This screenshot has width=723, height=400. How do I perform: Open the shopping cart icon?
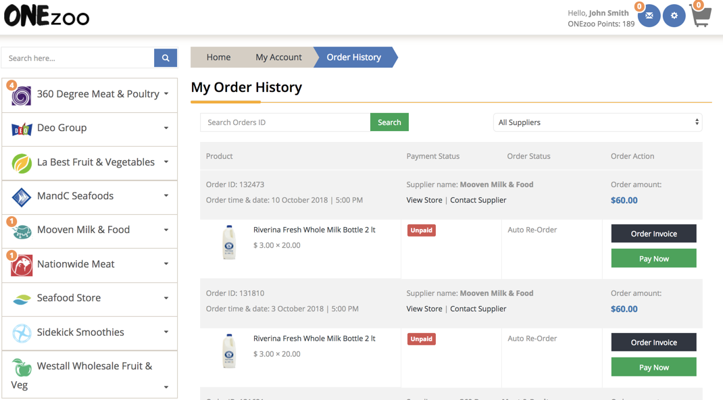point(701,17)
